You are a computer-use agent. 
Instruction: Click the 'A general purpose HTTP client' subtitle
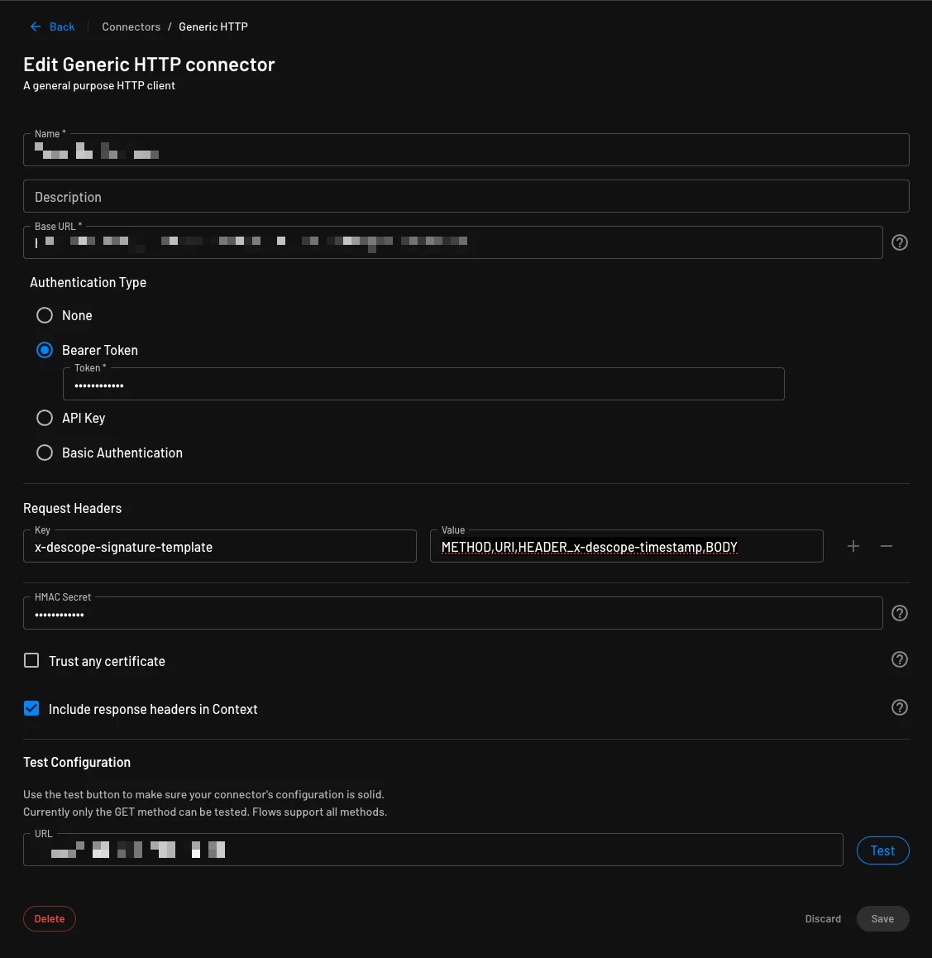[99, 85]
